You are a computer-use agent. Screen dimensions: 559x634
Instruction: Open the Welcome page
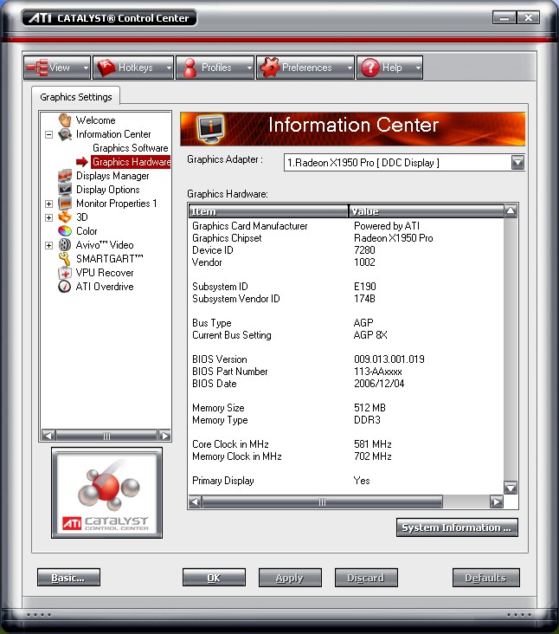pos(96,120)
